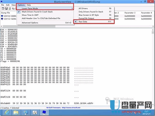Choose Only Drivers Found In Stack mode

coord(94,12)
